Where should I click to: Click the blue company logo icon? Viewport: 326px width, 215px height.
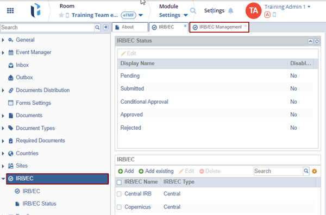click(x=35, y=10)
